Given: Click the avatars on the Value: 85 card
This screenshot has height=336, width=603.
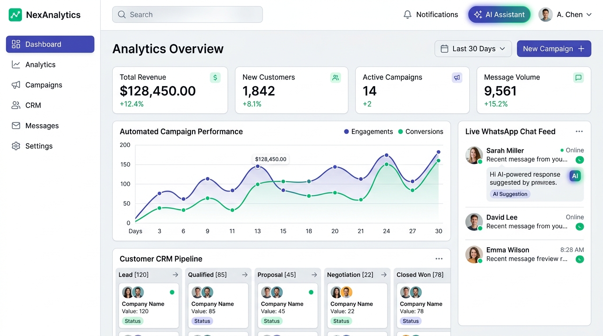Looking at the screenshot, I should click(x=202, y=292).
